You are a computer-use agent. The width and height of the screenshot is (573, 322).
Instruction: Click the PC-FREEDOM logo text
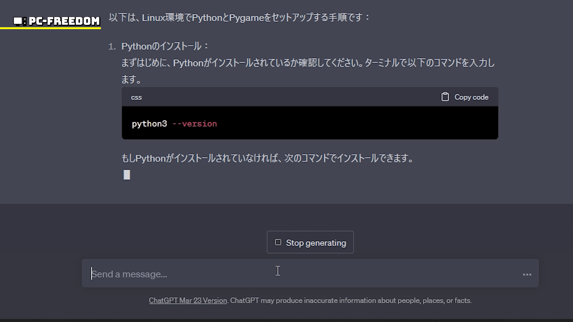pyautogui.click(x=64, y=21)
